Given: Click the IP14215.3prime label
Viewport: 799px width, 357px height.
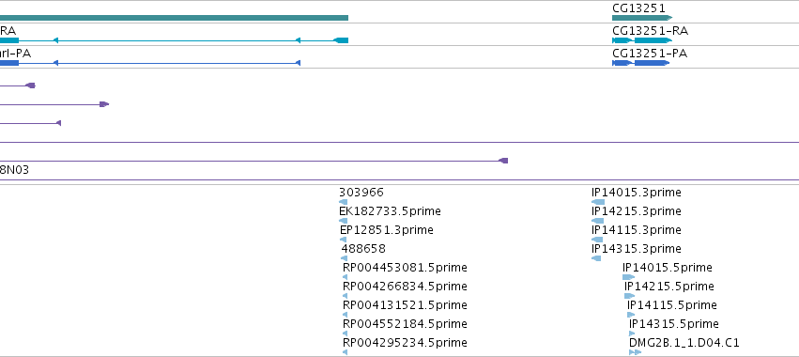Looking at the screenshot, I should pyautogui.click(x=637, y=211).
